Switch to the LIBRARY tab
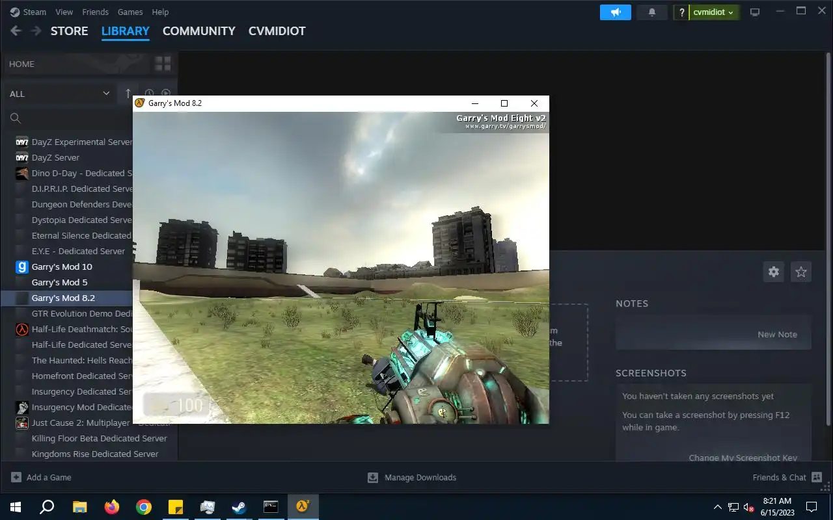Viewport: 833px width, 520px height. click(126, 31)
